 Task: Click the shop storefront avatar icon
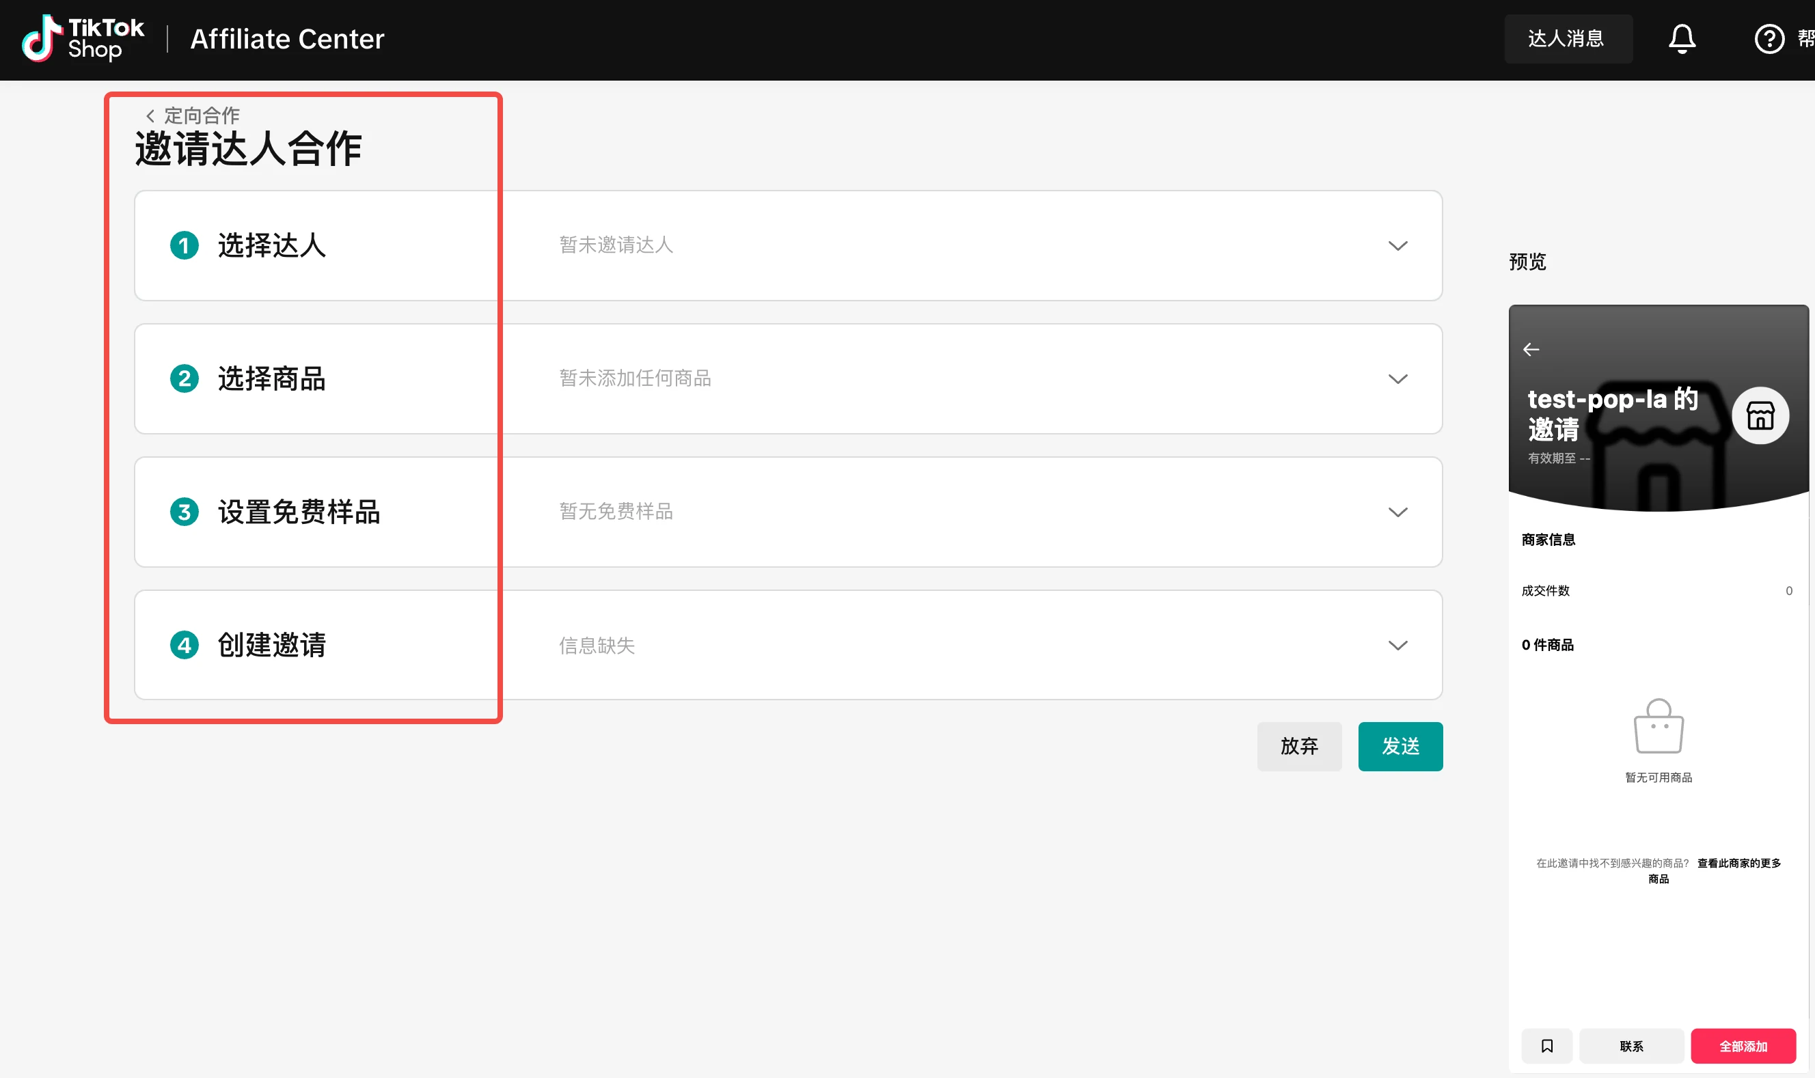click(x=1760, y=415)
